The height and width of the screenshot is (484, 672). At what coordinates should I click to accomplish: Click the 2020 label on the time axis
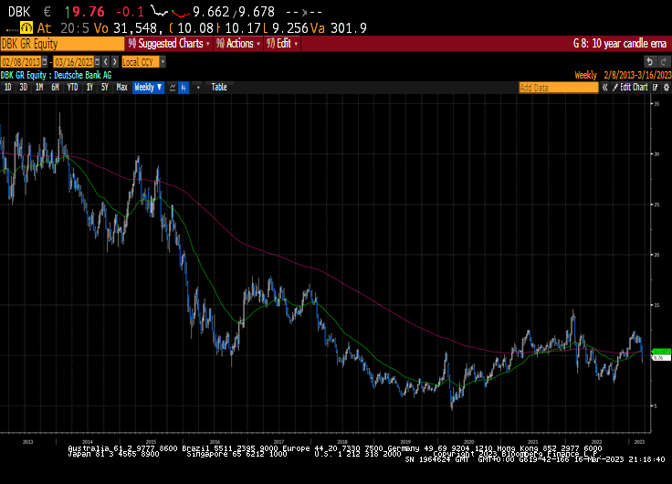point(469,442)
